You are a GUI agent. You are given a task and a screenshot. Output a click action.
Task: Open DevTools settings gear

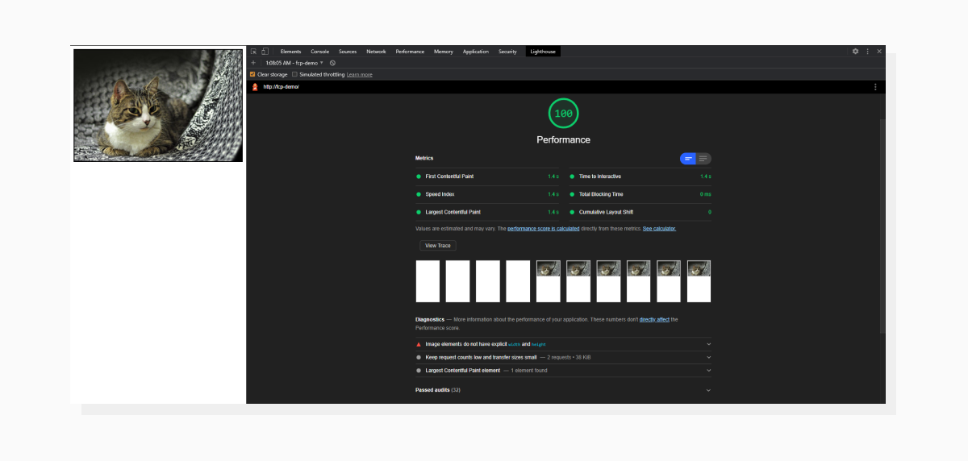coord(855,51)
